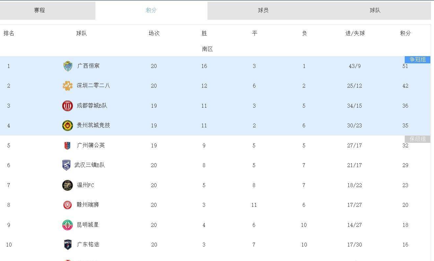Click the 保级组 label
This screenshot has width=434, height=261.
(x=417, y=139)
